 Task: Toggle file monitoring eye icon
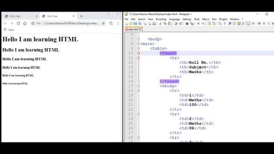coord(253,24)
